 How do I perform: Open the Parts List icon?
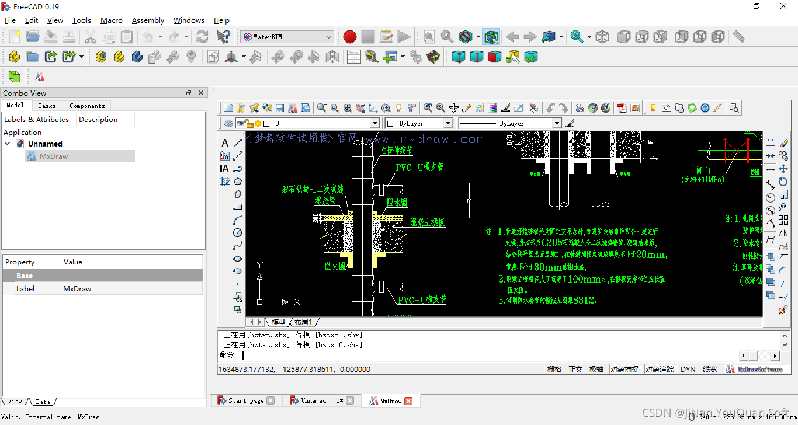coord(354,57)
